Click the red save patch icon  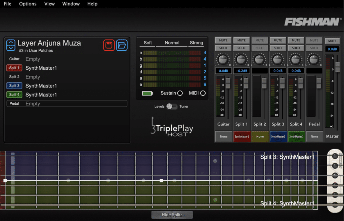(x=109, y=45)
